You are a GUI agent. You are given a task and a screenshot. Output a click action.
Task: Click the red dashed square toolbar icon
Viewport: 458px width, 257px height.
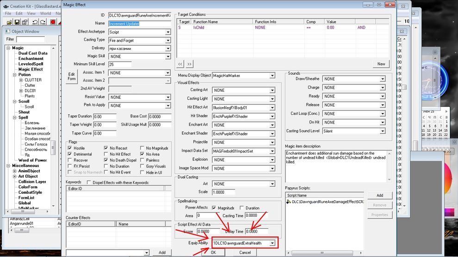(53, 22)
